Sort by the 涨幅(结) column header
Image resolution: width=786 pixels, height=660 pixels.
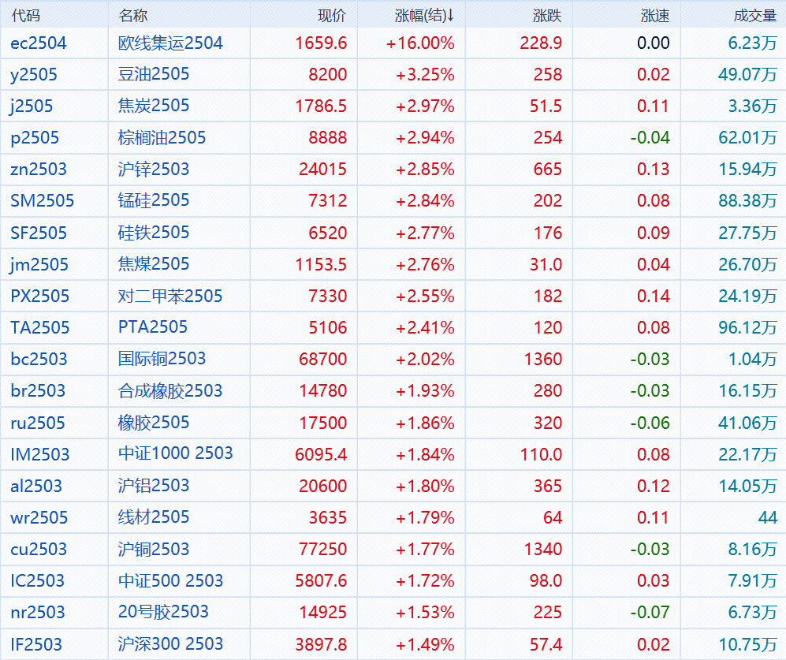(x=424, y=16)
